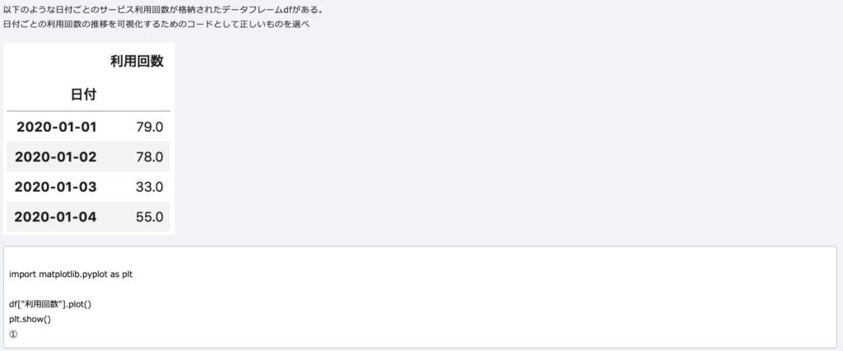Image resolution: width=843 pixels, height=351 pixels.
Task: Select the 2020-01-02 date row label
Action: (x=55, y=157)
